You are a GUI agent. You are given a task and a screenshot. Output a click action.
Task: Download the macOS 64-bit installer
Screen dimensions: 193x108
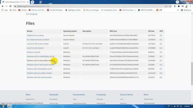click(x=35, y=48)
